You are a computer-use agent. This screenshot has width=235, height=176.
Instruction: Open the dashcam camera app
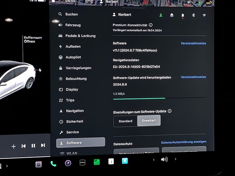point(38,164)
